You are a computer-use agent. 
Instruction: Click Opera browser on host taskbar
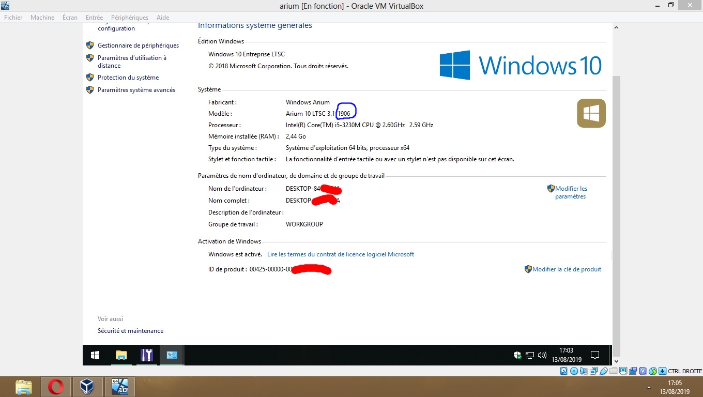pyautogui.click(x=56, y=387)
